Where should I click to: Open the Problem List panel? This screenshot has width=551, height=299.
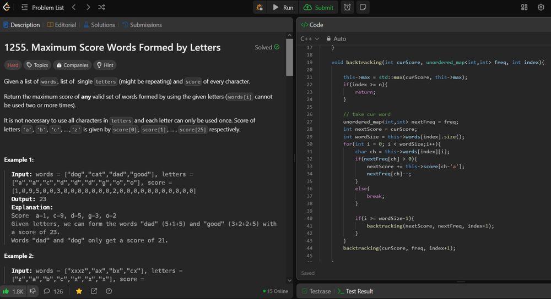coord(43,7)
